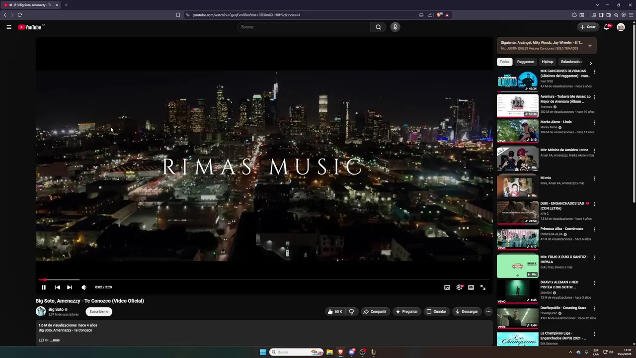The width and height of the screenshot is (636, 358).
Task: Enter fullscreen mode
Action: coord(483,287)
